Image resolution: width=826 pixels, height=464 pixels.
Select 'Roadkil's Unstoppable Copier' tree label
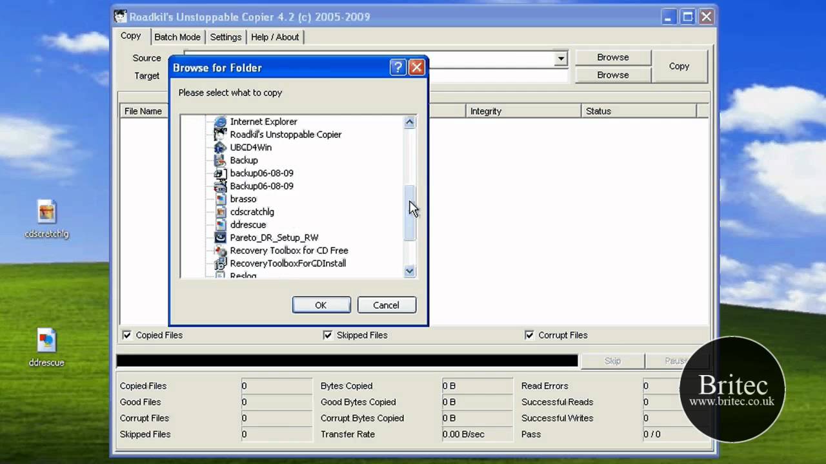coord(286,134)
